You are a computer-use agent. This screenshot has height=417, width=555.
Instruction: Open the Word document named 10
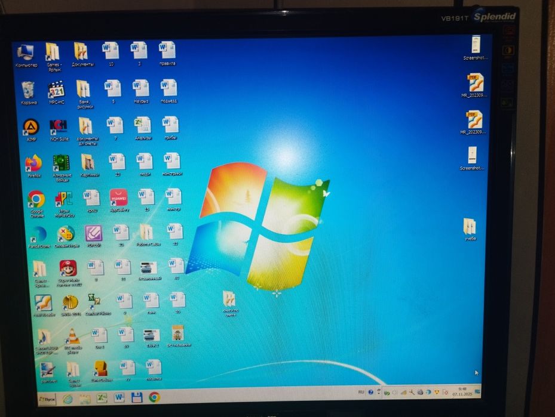tap(111, 54)
